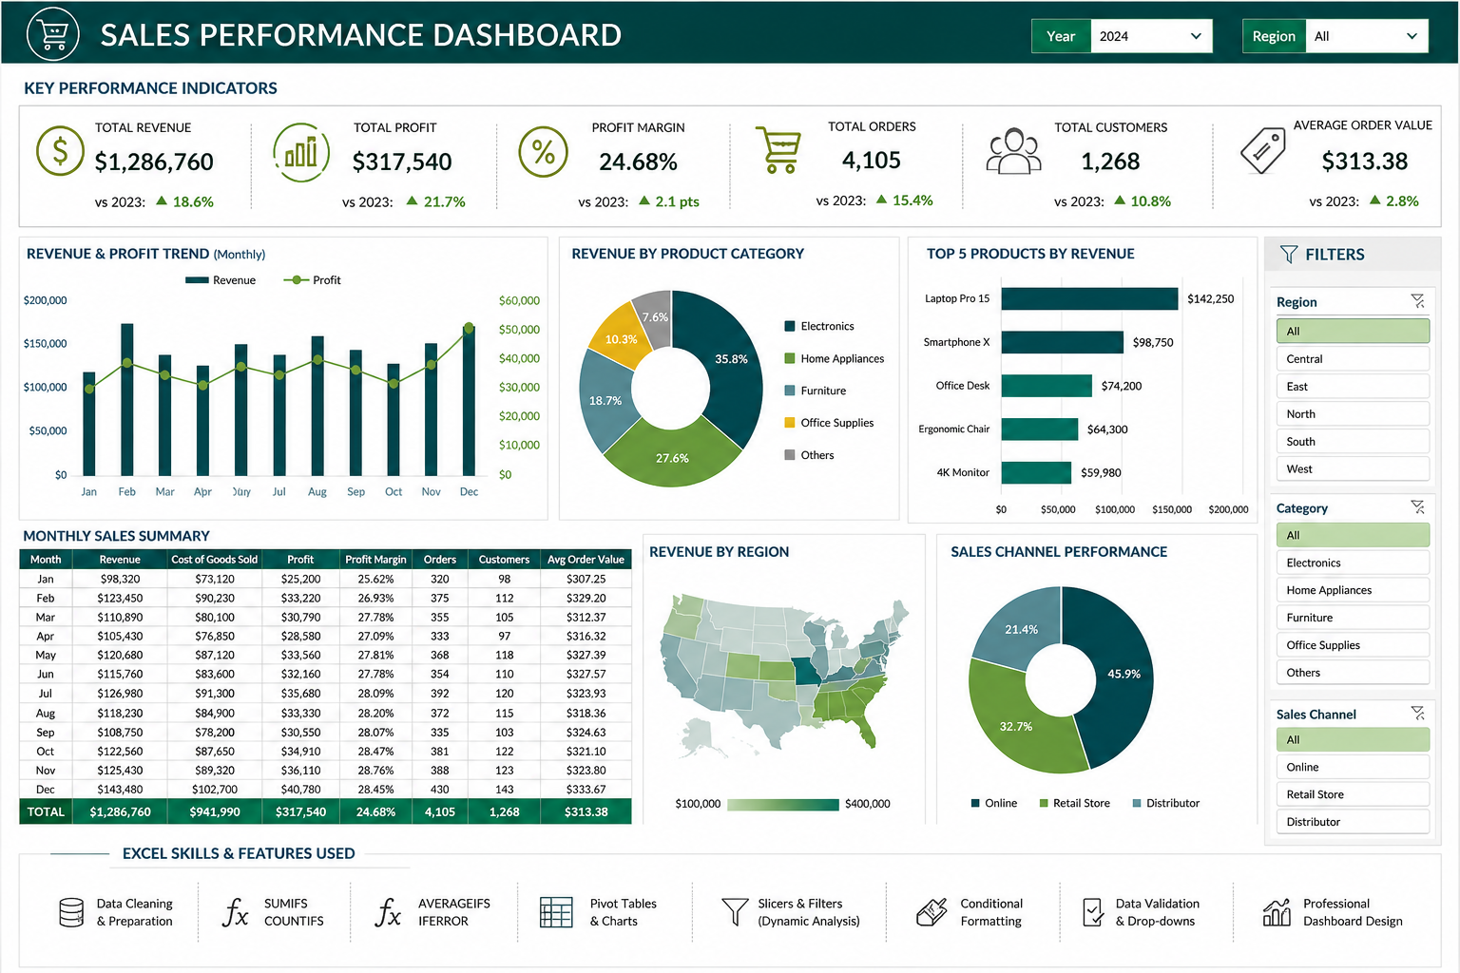1460x973 pixels.
Task: Select the Central region button
Action: click(1353, 358)
